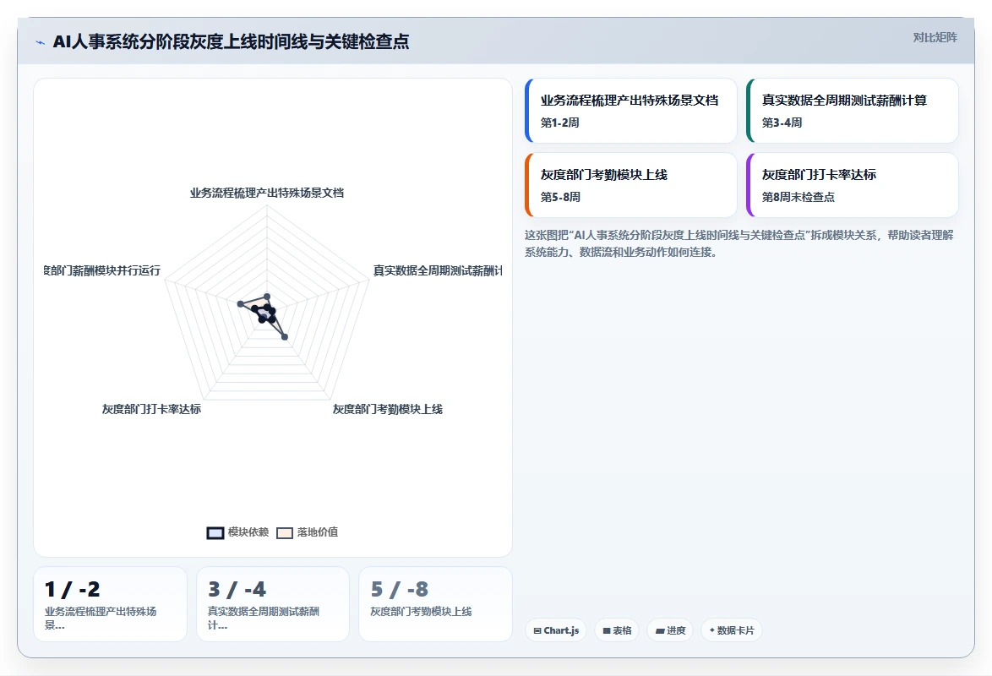Click the lightning icon beside the header title
This screenshot has width=992, height=676.
(x=41, y=42)
